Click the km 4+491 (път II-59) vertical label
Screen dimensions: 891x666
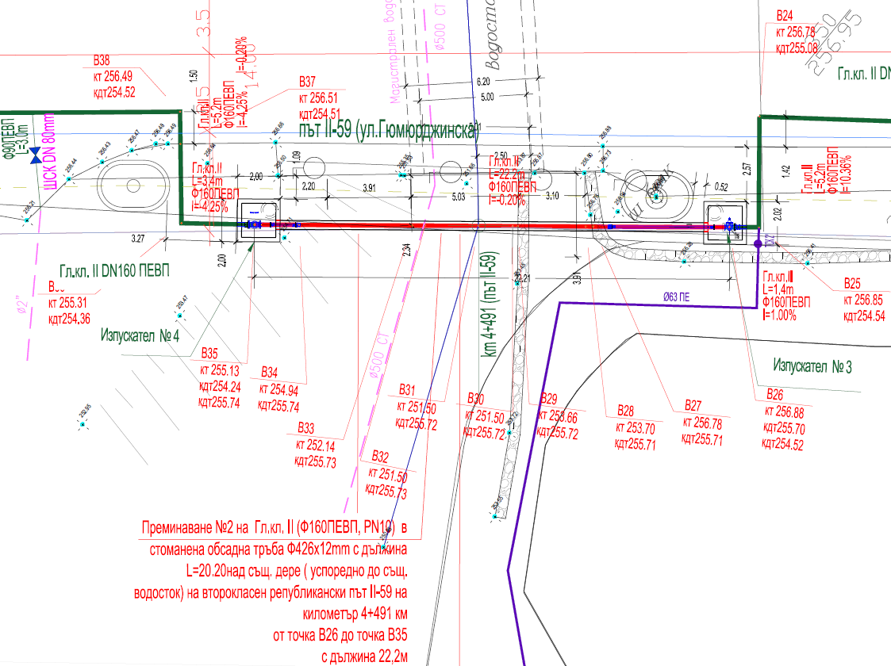[x=490, y=304]
